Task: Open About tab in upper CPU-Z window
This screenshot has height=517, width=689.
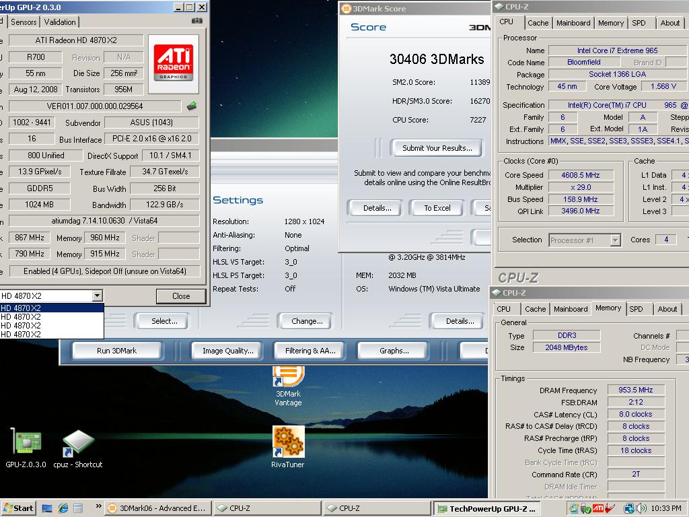Action: pos(669,23)
